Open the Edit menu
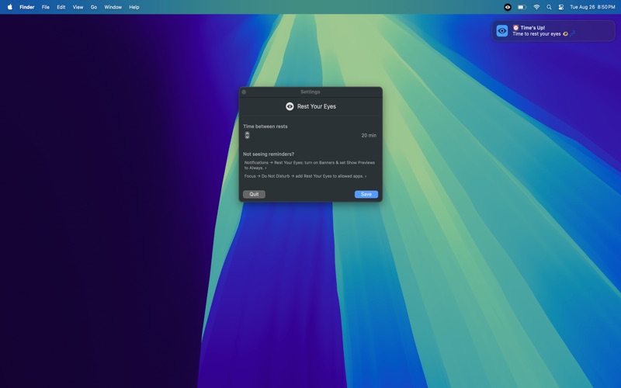Viewport: 621px width, 388px height. [61, 7]
